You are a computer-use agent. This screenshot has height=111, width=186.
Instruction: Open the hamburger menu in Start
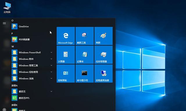pos(4,23)
